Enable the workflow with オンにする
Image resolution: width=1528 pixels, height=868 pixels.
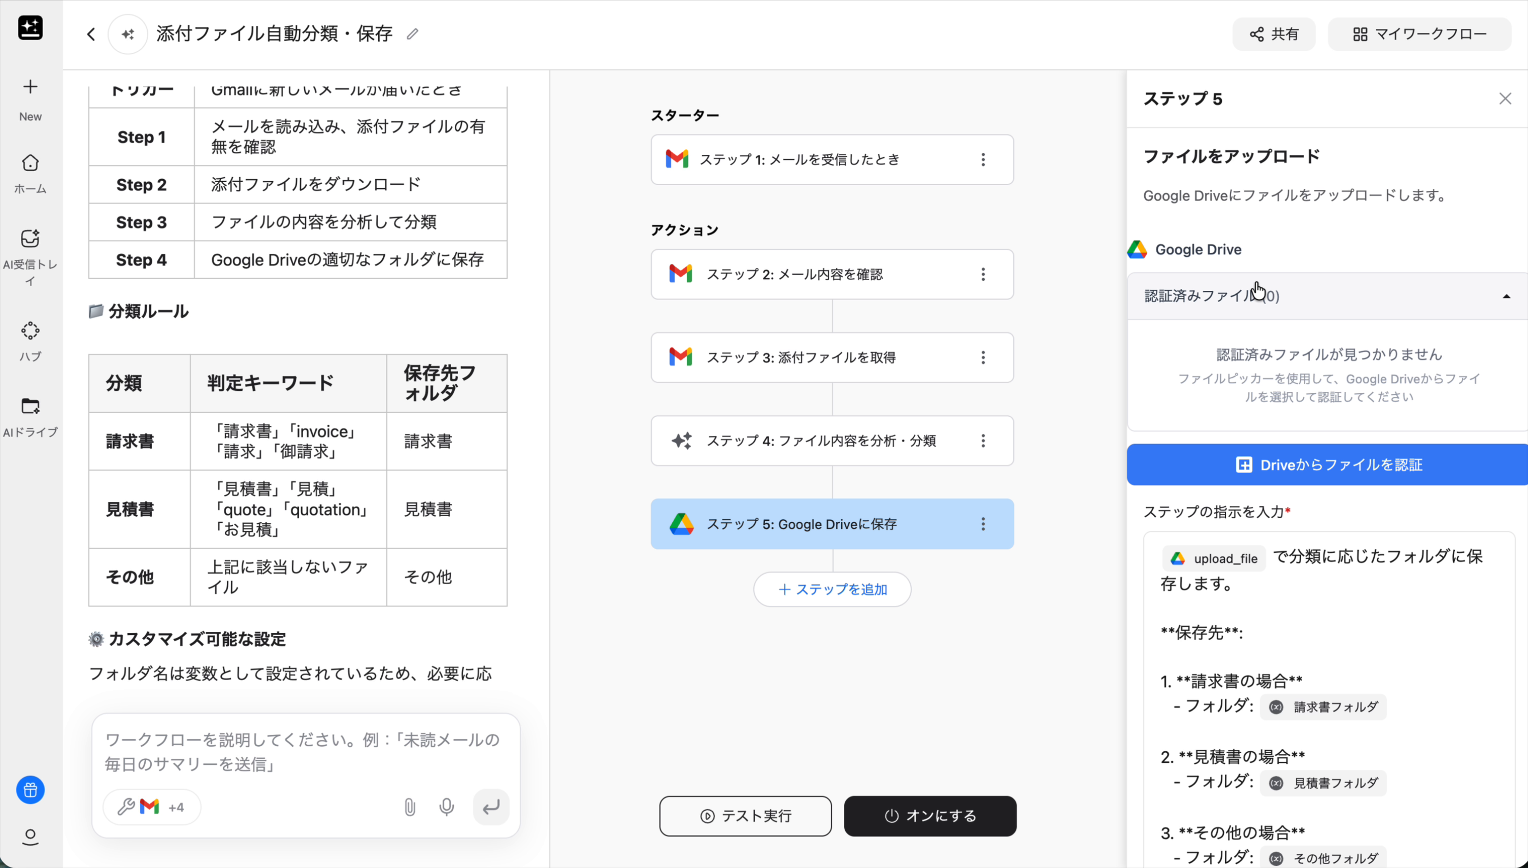[x=930, y=816]
